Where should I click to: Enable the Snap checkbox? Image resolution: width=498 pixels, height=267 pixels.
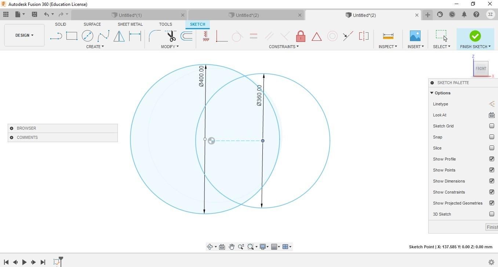pyautogui.click(x=492, y=137)
